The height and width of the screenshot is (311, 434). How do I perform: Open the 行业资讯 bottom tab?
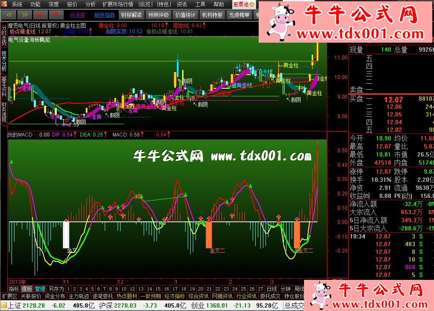(x=246, y=296)
